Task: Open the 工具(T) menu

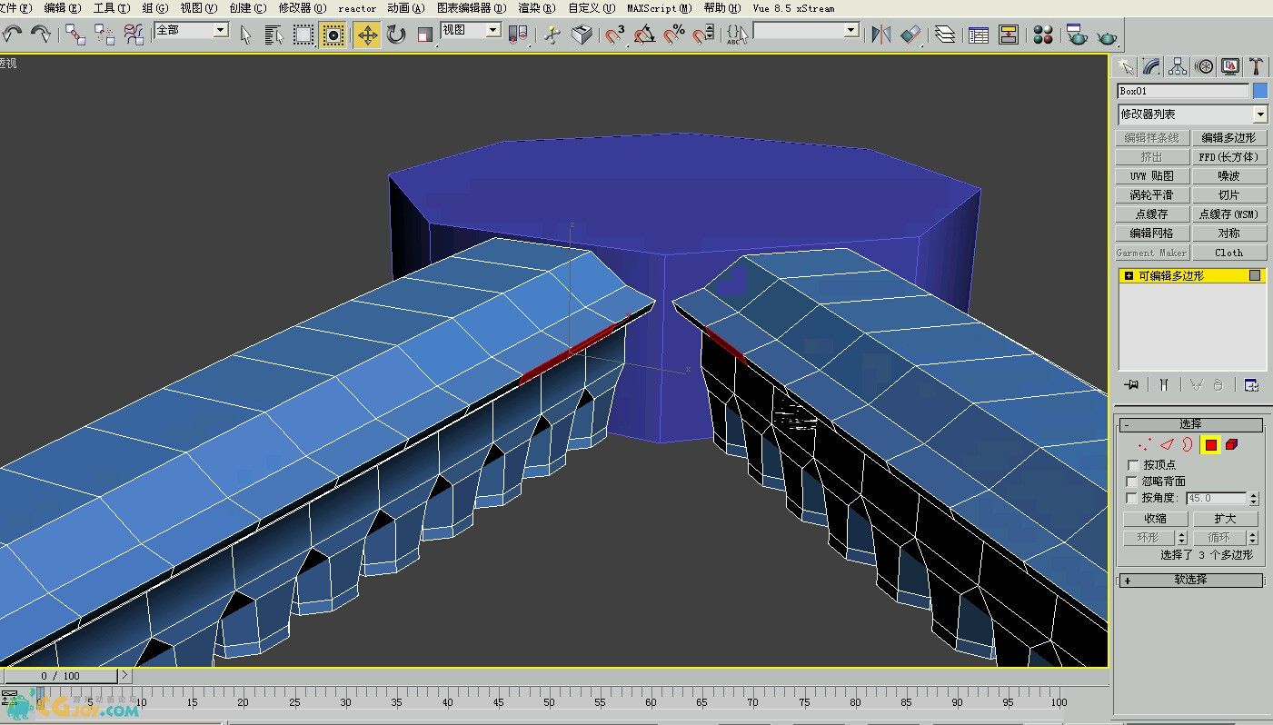Action: (x=111, y=8)
